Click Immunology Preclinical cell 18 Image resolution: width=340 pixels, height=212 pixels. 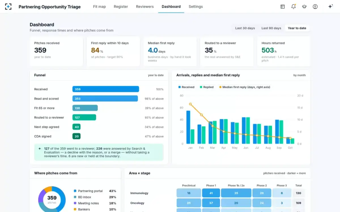click(189, 193)
